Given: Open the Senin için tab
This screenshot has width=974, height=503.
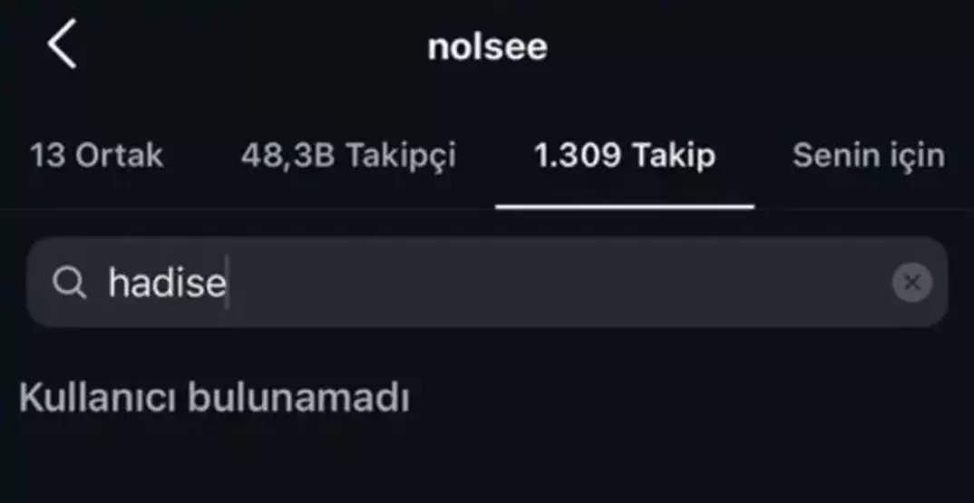Looking at the screenshot, I should [868, 156].
